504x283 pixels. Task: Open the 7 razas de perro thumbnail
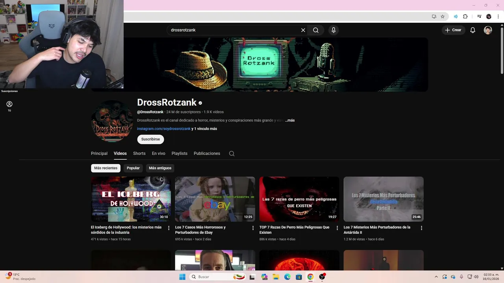(x=299, y=199)
